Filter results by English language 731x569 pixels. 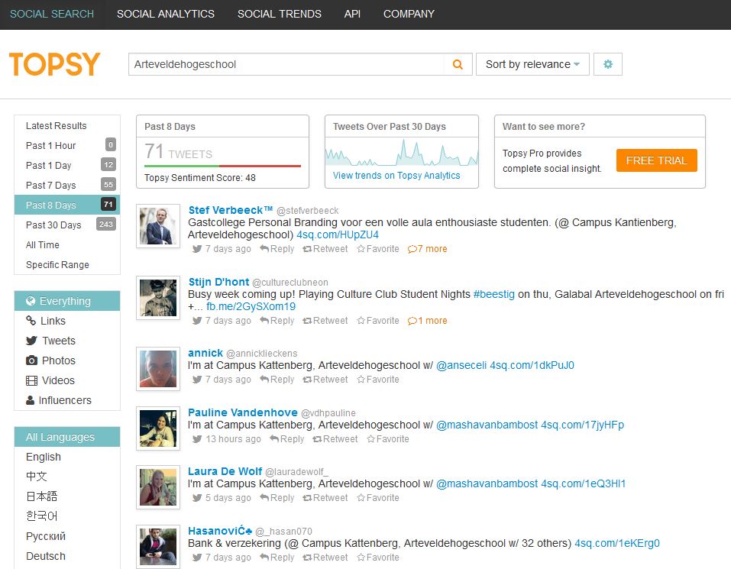44,457
